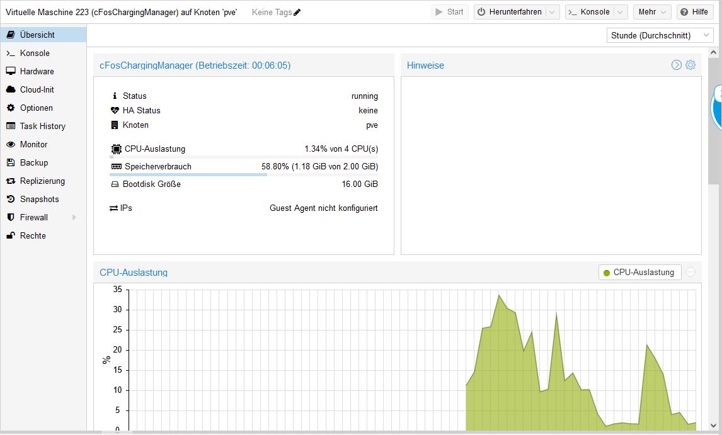Viewport: 722px width, 435px height.
Task: Click the vertical scrollbar down arrow
Action: (713, 426)
